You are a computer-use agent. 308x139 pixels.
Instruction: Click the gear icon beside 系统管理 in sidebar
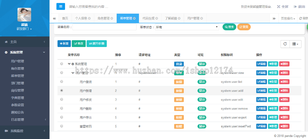[6, 52]
